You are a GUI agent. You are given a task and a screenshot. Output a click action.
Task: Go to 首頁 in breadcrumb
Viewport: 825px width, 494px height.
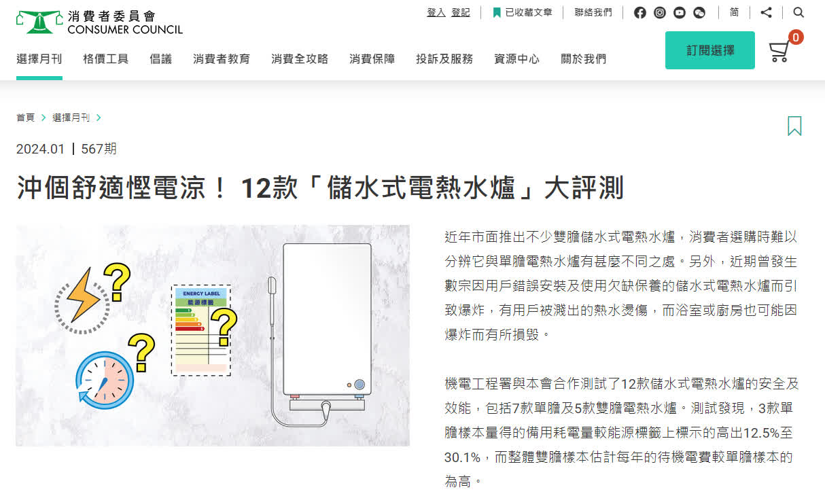[25, 118]
